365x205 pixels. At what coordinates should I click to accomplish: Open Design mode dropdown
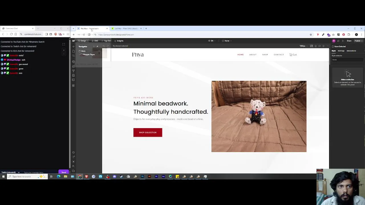point(83,41)
